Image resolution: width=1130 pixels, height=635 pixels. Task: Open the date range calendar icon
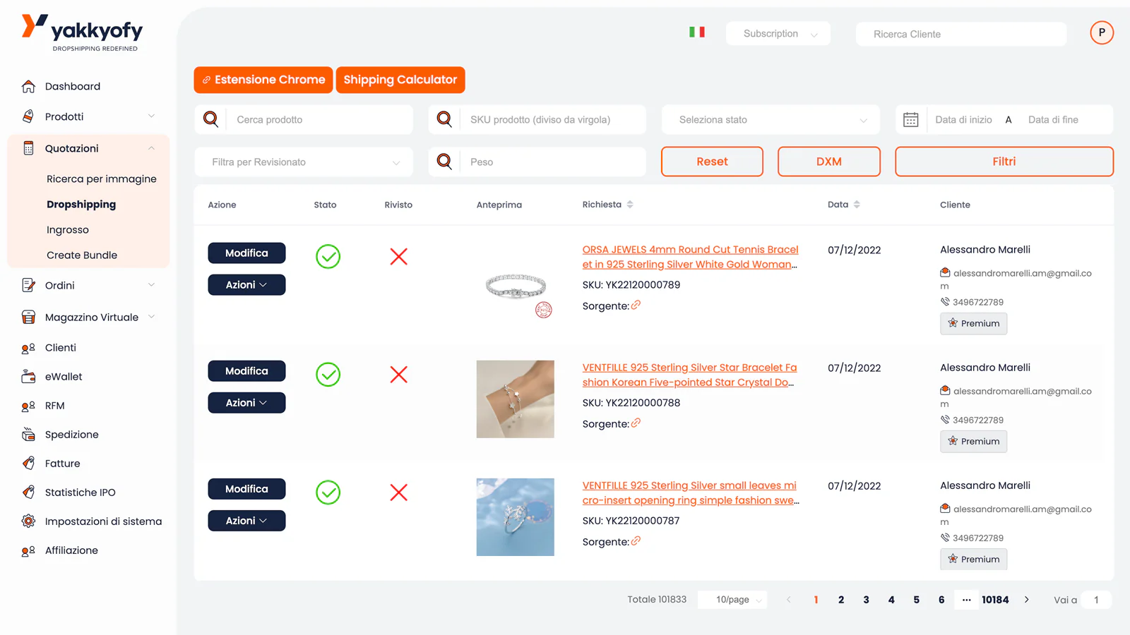tap(911, 120)
